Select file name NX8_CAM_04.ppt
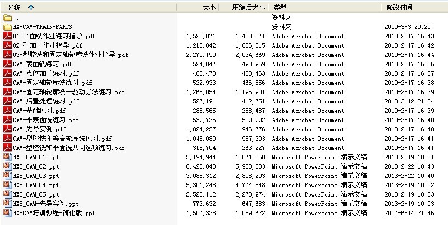 click(x=36, y=185)
